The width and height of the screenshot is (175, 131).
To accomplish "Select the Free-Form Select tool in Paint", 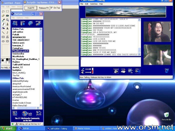I will 3,11.
